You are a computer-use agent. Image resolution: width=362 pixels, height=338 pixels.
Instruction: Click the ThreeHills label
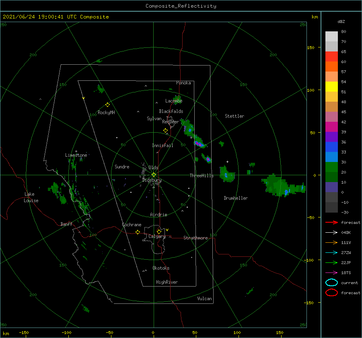tap(202, 176)
